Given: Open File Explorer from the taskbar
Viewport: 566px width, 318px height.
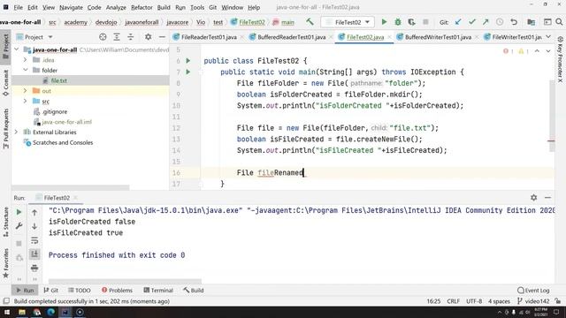Looking at the screenshot, I should click(21, 312).
